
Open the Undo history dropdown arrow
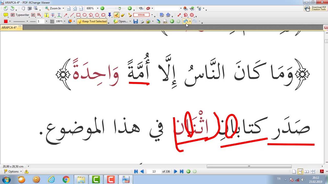pos(190,21)
